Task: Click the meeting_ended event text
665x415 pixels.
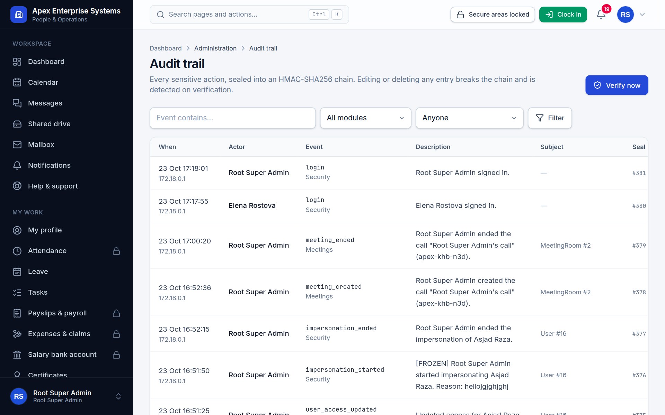Action: (x=330, y=240)
